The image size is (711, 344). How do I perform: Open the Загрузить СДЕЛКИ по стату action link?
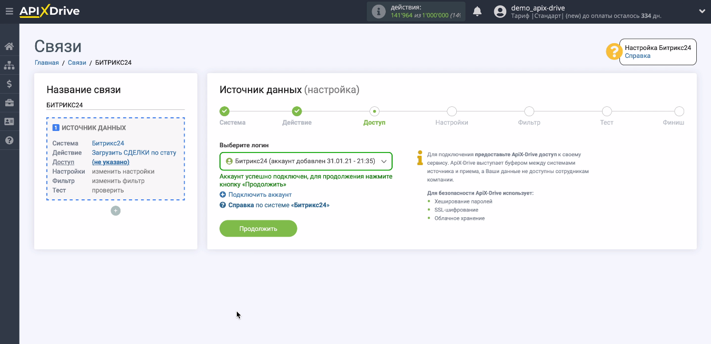point(134,153)
